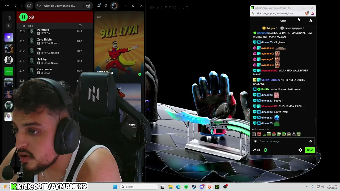Click the Send a message field
Viewport: 340px width, 191px height.
click(283, 141)
